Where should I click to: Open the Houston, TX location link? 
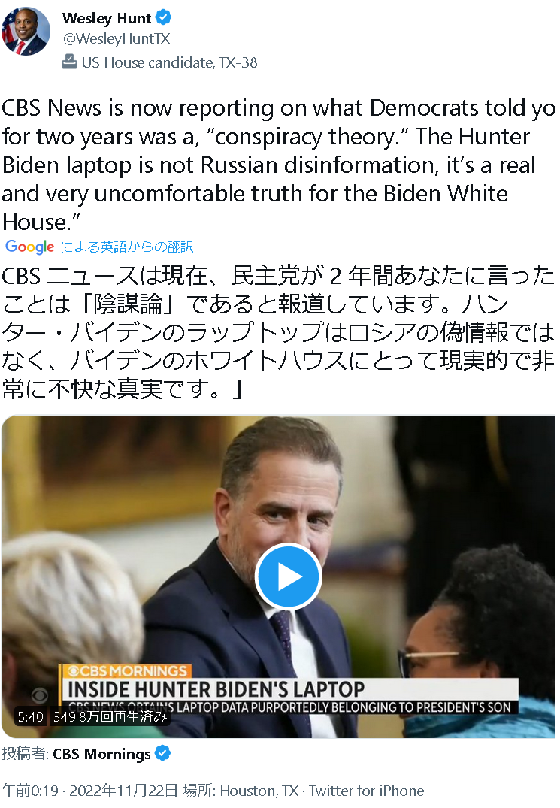[x=259, y=791]
